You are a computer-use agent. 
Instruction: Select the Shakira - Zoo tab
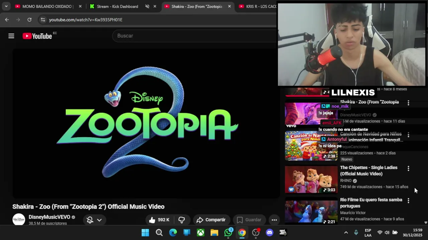[197, 6]
